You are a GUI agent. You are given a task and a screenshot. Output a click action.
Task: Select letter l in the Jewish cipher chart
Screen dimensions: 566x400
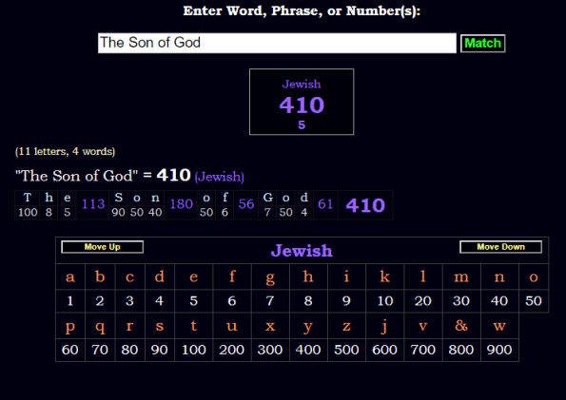coord(423,276)
